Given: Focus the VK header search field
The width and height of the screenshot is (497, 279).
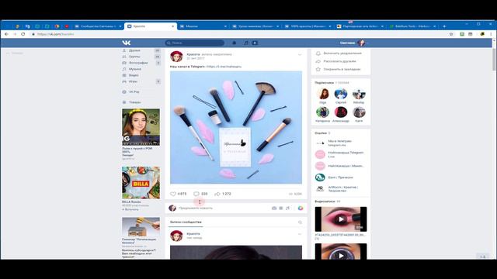Looking at the screenshot, I should coord(195,43).
